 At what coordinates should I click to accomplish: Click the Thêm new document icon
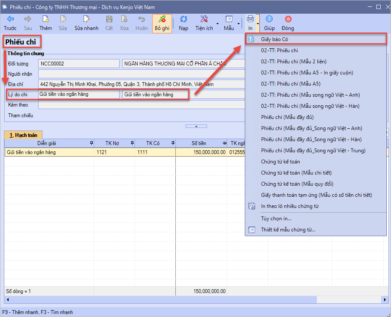(45, 19)
